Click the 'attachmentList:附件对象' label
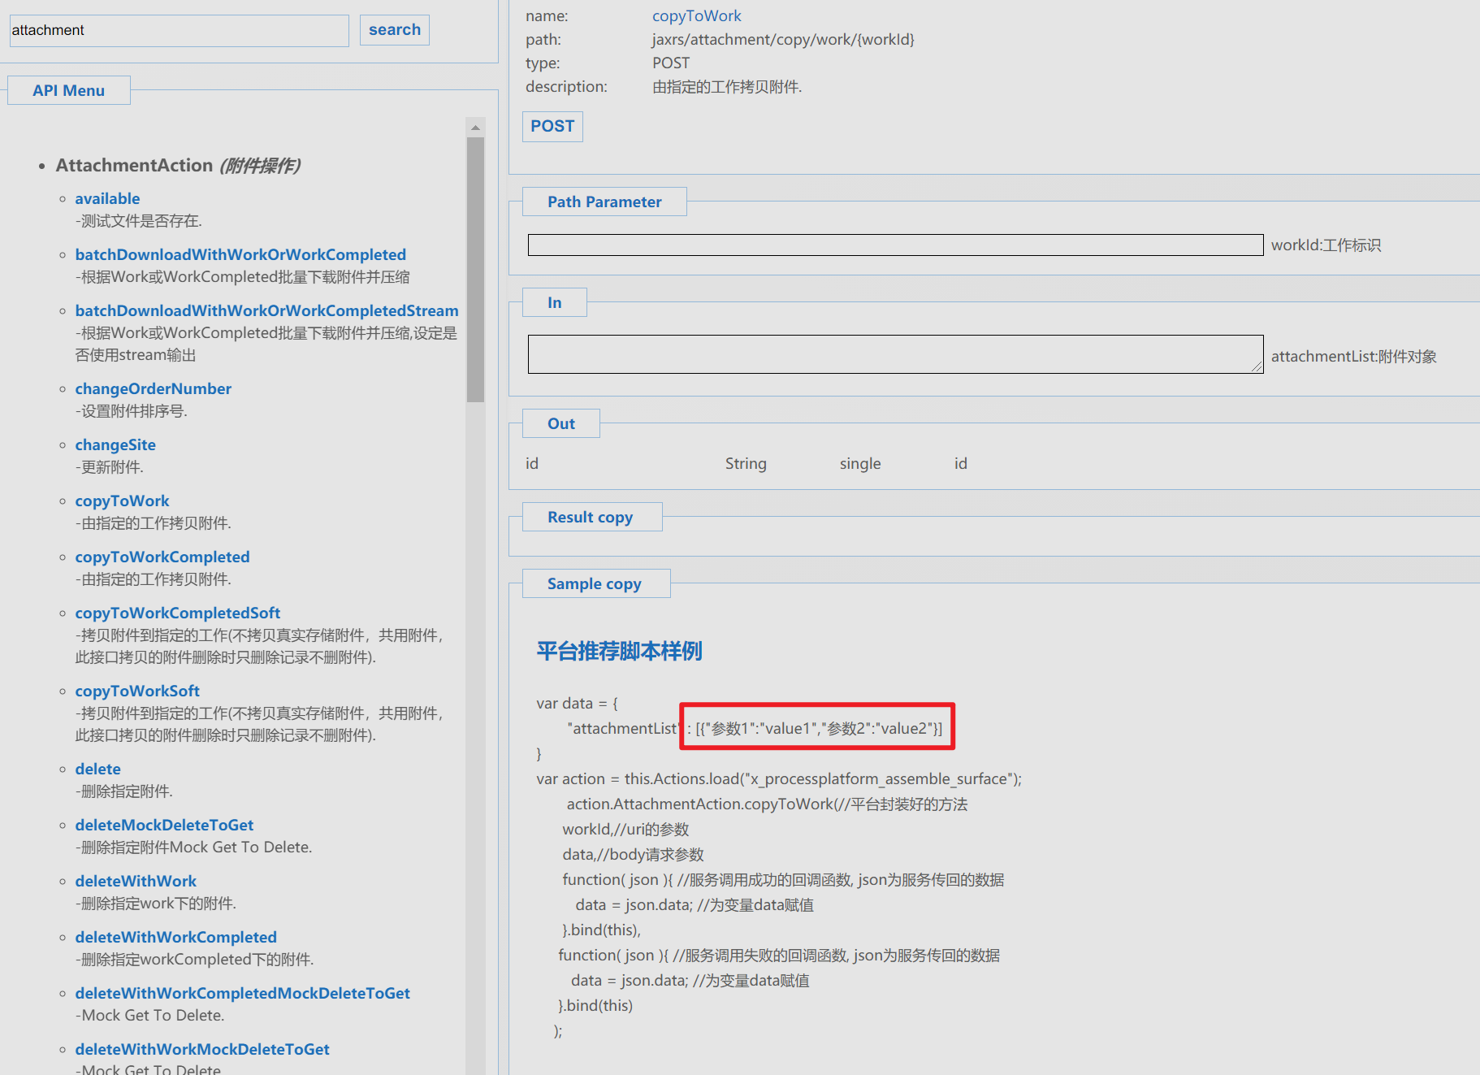The height and width of the screenshot is (1075, 1480). coord(1354,356)
